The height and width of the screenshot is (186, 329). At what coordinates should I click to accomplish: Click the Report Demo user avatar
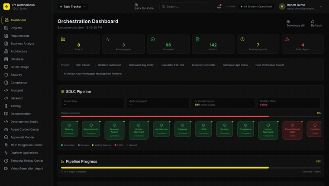tap(282, 6)
